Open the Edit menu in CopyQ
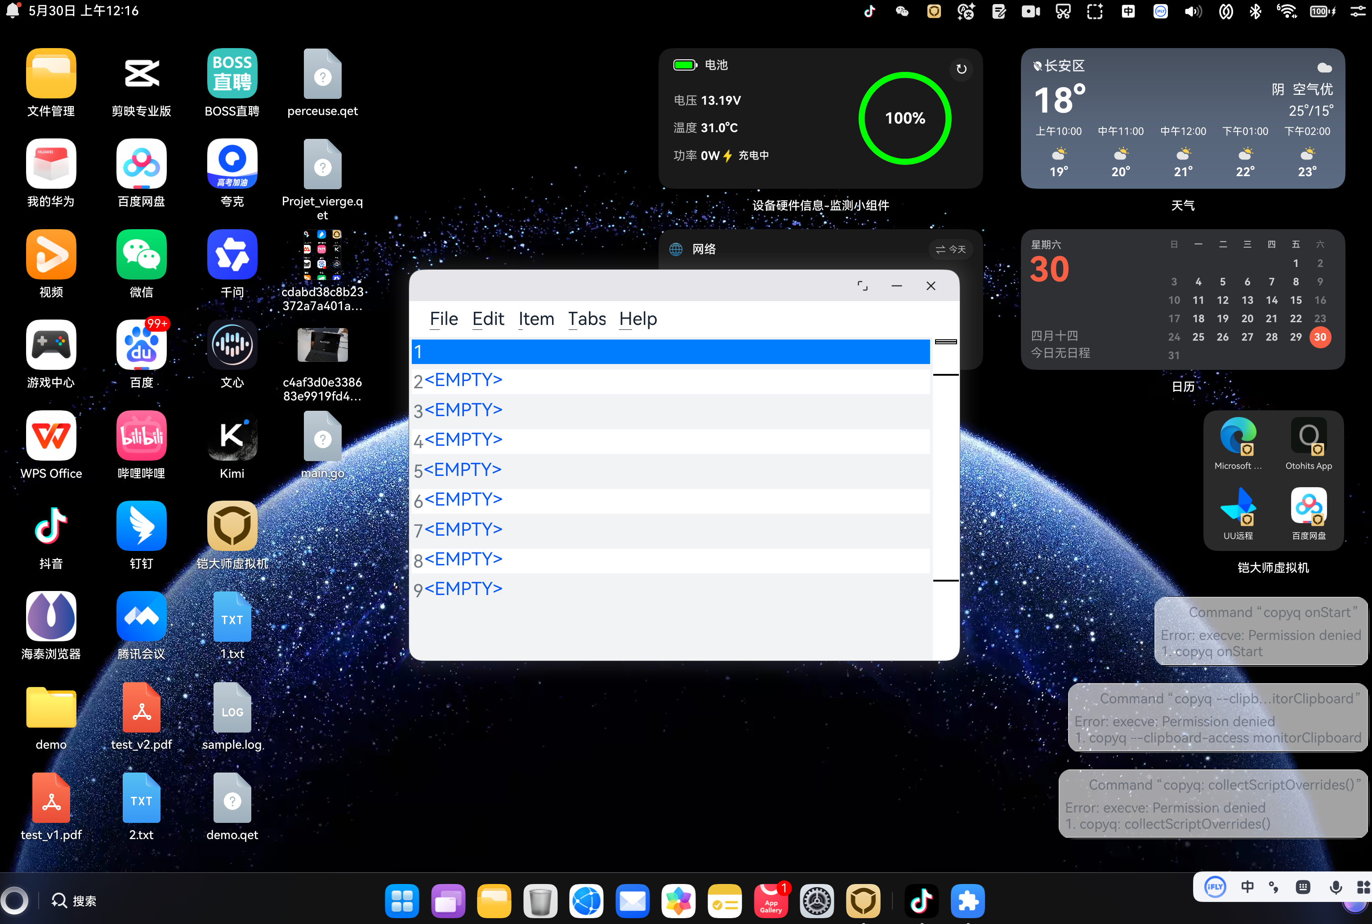 (x=488, y=319)
